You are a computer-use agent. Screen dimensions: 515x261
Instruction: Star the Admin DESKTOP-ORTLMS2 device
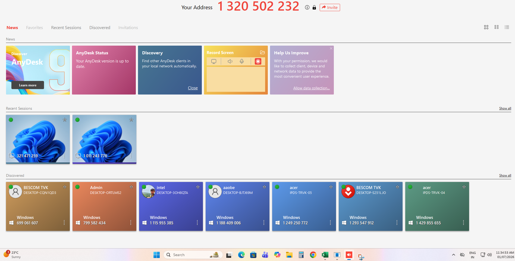(x=131, y=187)
